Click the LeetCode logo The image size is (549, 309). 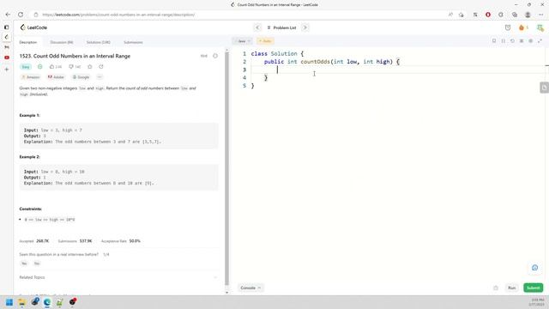click(33, 27)
